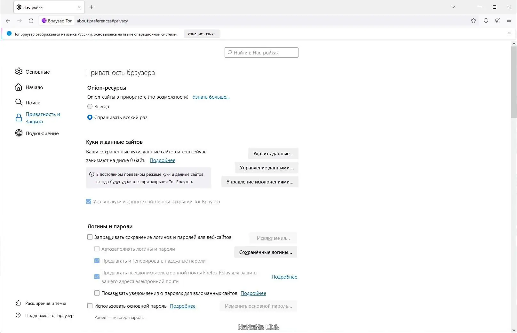Viewport: 517px width, 333px height.
Task: Click the Логины и пароли heading
Action: pyautogui.click(x=110, y=226)
